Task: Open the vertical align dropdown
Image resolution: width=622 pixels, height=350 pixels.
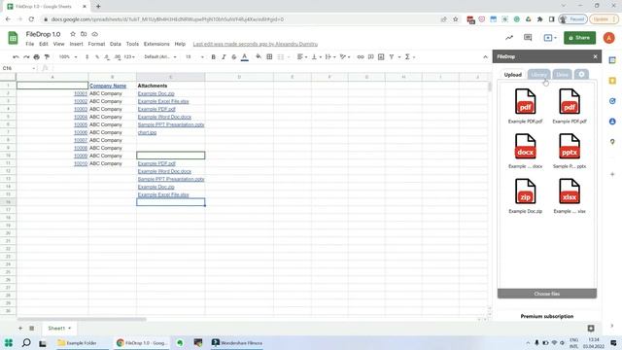Action: coord(316,57)
